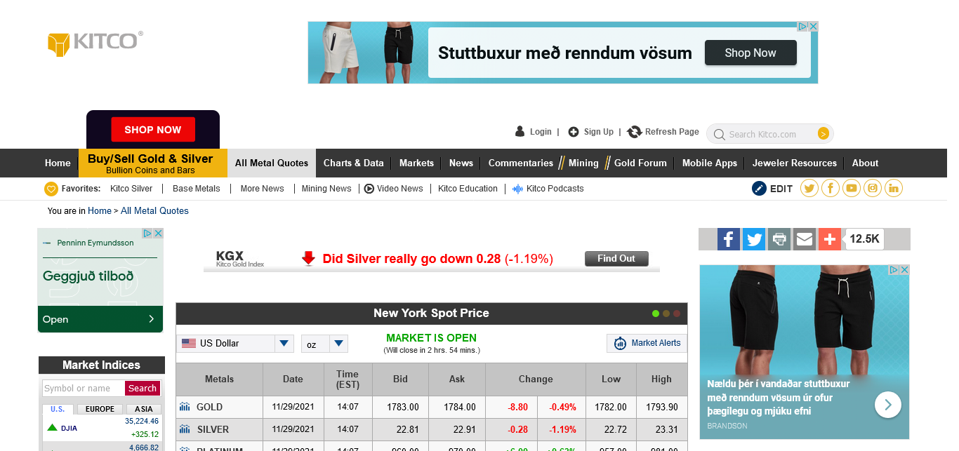
Task: Open Kitco Instagram profile icon
Action: click(x=873, y=188)
